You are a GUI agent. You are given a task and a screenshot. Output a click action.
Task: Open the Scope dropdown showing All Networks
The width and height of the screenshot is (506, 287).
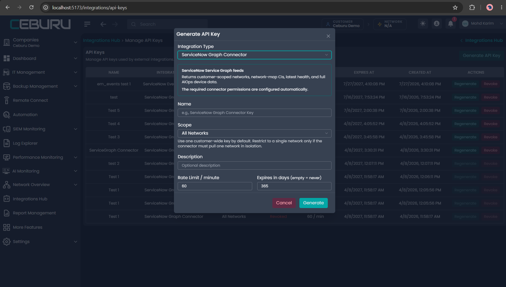pos(255,133)
